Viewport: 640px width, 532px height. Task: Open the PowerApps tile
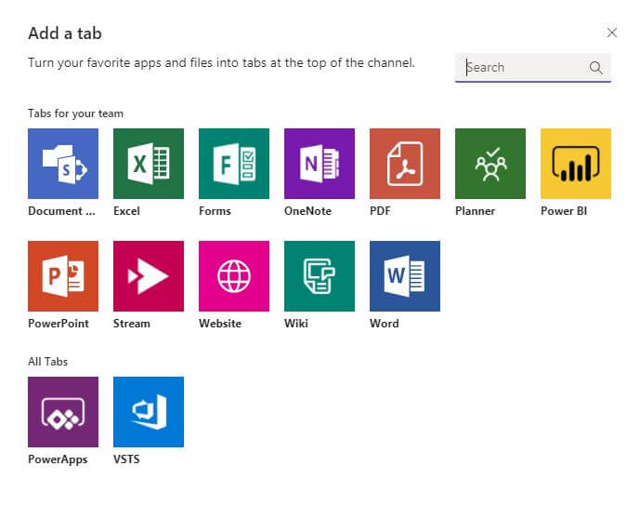[x=63, y=412]
